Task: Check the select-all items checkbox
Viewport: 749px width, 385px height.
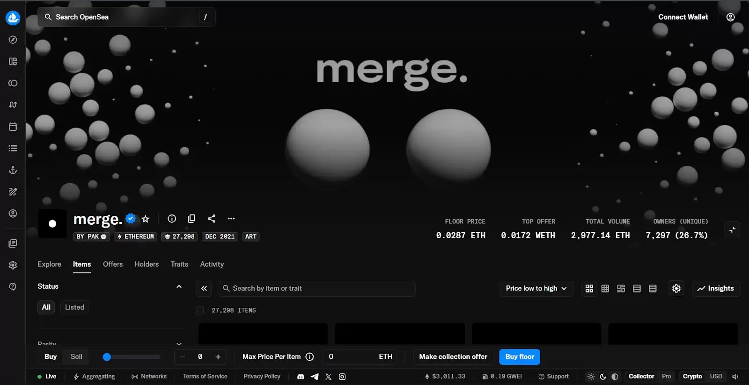Action: [200, 310]
